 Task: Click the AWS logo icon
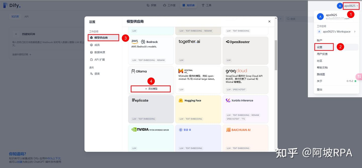tap(135, 42)
